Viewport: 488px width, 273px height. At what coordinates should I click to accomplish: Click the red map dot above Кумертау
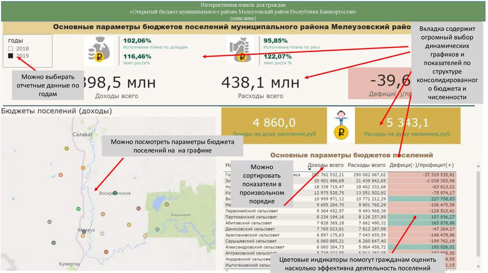(106, 252)
